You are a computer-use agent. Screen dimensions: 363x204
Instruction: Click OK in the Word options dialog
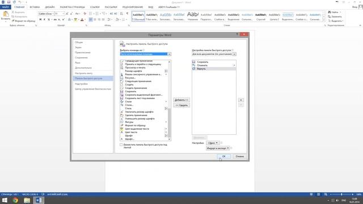click(223, 156)
